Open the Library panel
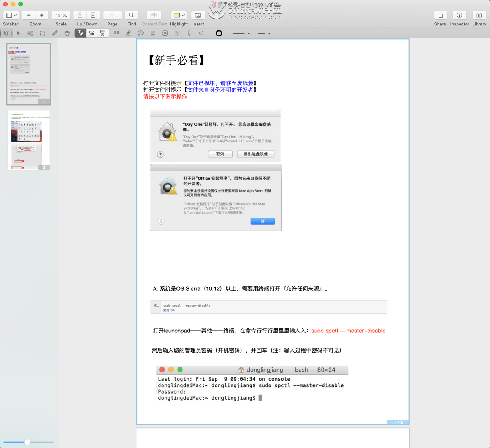Screen dimensions: 490x448 coord(479,15)
